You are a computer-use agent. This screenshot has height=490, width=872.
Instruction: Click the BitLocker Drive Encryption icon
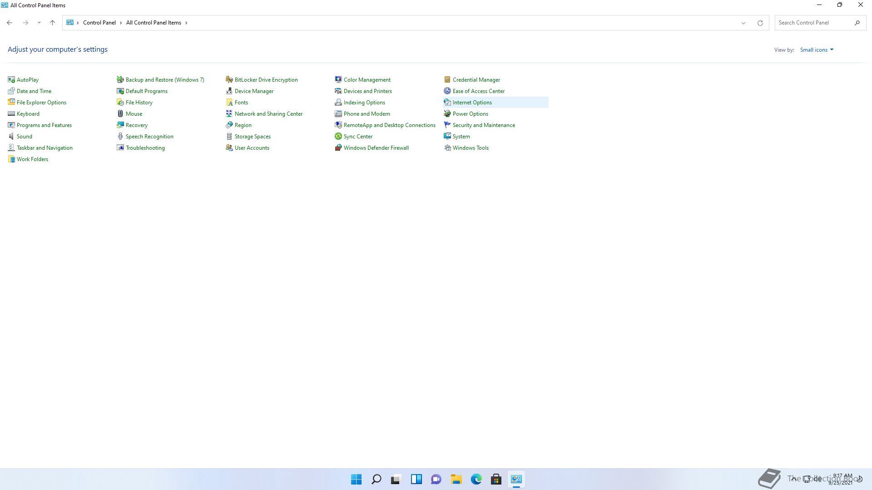229,80
